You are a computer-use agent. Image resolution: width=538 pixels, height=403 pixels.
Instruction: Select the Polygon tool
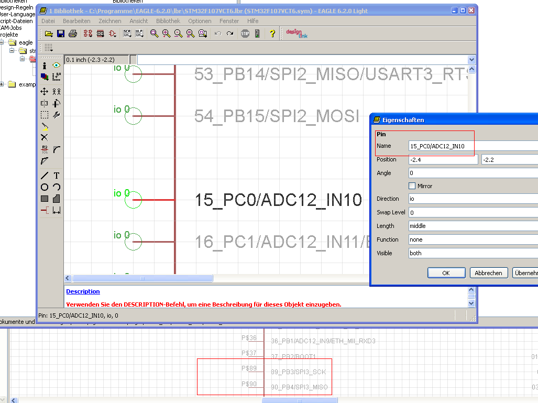click(x=57, y=199)
